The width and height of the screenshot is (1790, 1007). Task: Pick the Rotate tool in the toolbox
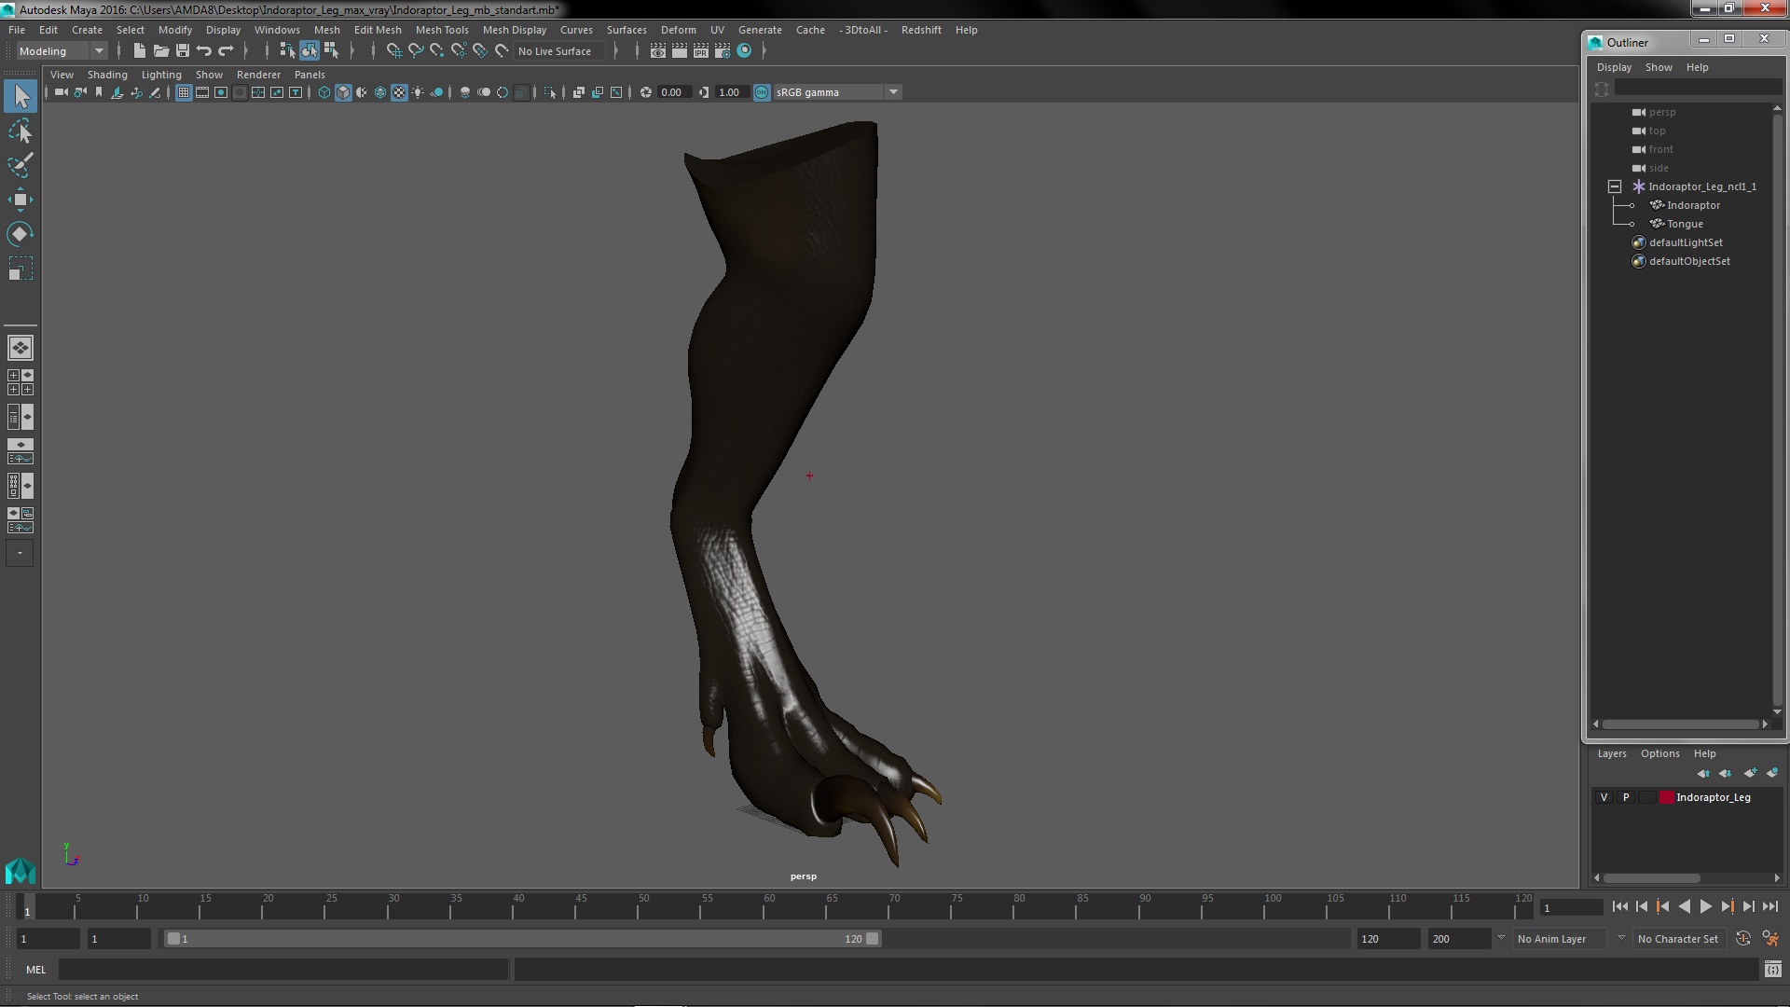21,233
